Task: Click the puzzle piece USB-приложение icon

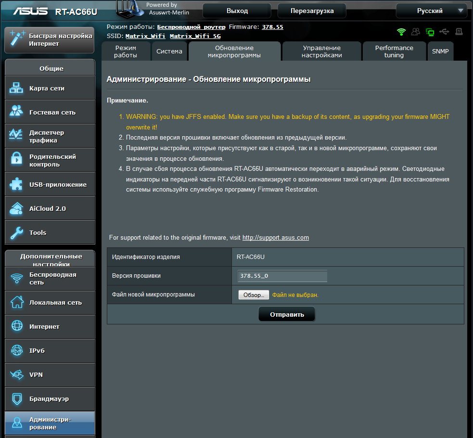Action: [16, 184]
